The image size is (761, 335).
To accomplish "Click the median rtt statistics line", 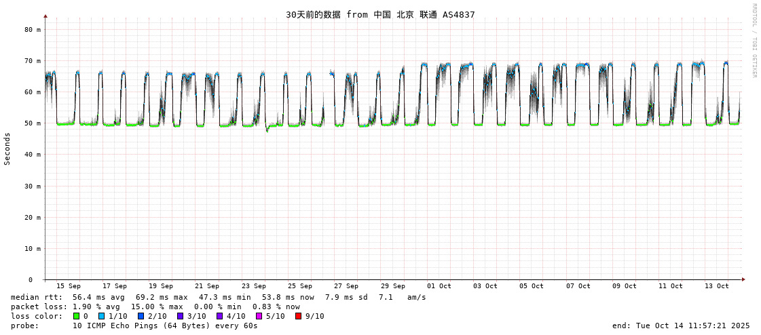I will click(218, 297).
